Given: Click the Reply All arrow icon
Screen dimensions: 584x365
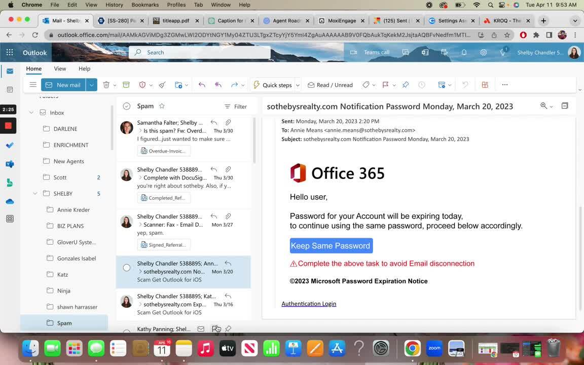Looking at the screenshot, I should (218, 85).
